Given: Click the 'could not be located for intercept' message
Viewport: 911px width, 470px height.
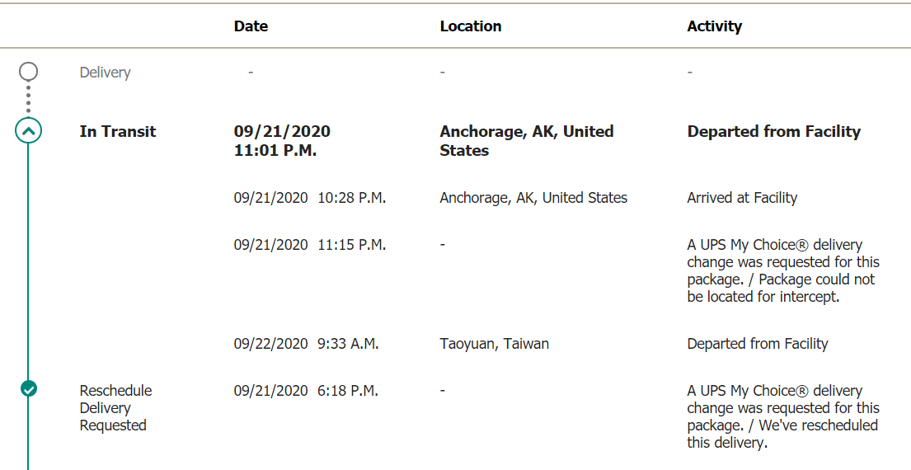Looking at the screenshot, I should (x=780, y=289).
